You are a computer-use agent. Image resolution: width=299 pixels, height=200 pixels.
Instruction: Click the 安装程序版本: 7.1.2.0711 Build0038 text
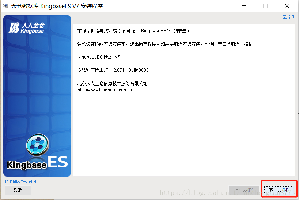pyautogui.click(x=113, y=70)
